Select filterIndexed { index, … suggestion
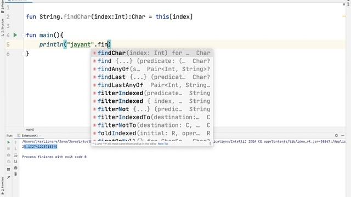351x197 pixels. point(152,101)
